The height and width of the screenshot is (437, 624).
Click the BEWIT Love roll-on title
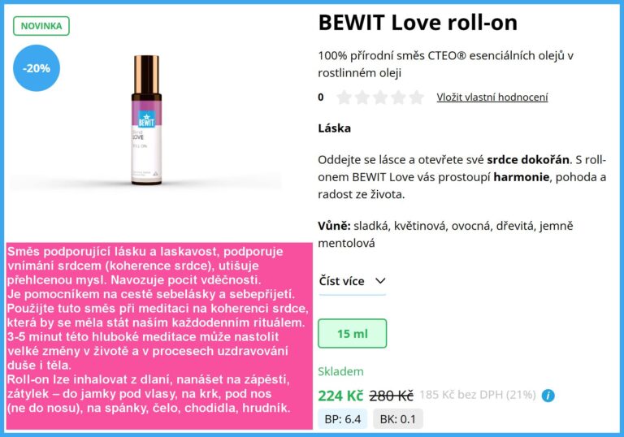click(x=418, y=23)
